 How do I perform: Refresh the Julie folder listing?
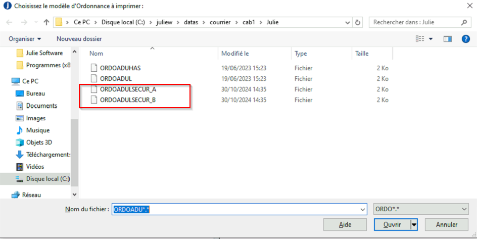click(358, 22)
